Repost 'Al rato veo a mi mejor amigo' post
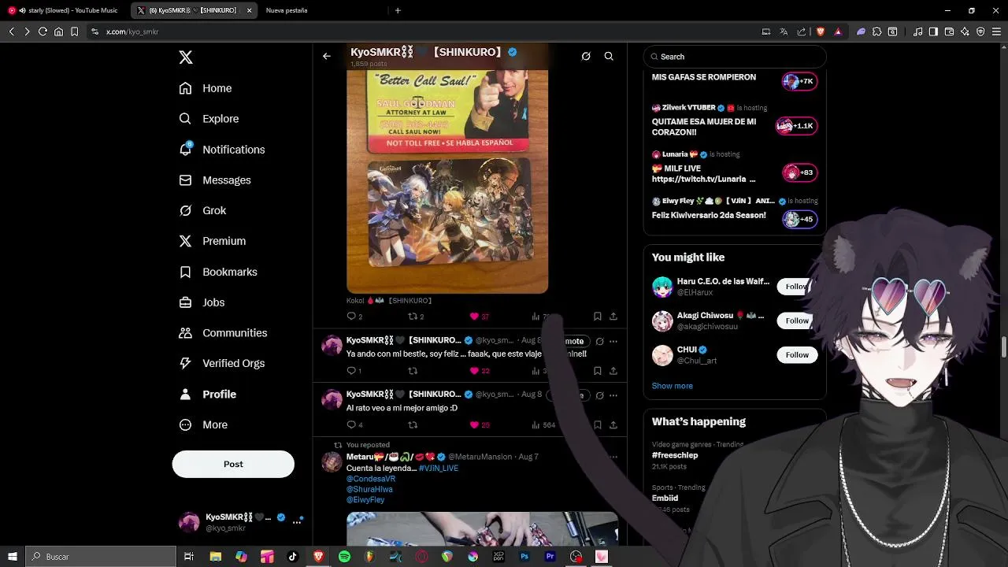 [413, 425]
